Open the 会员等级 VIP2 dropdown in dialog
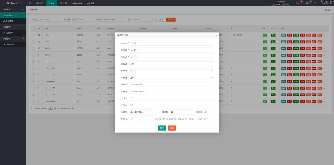The height and width of the screenshot is (165, 334). click(x=171, y=70)
